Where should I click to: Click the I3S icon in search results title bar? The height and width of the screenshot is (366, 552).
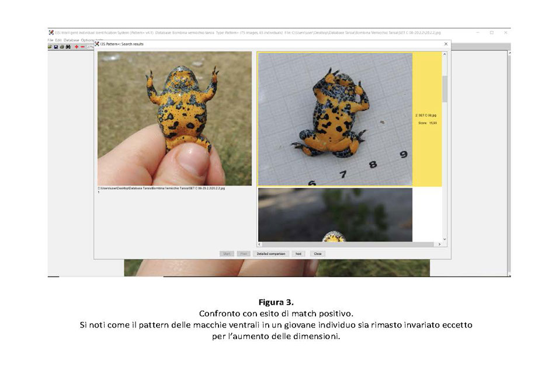click(x=98, y=44)
